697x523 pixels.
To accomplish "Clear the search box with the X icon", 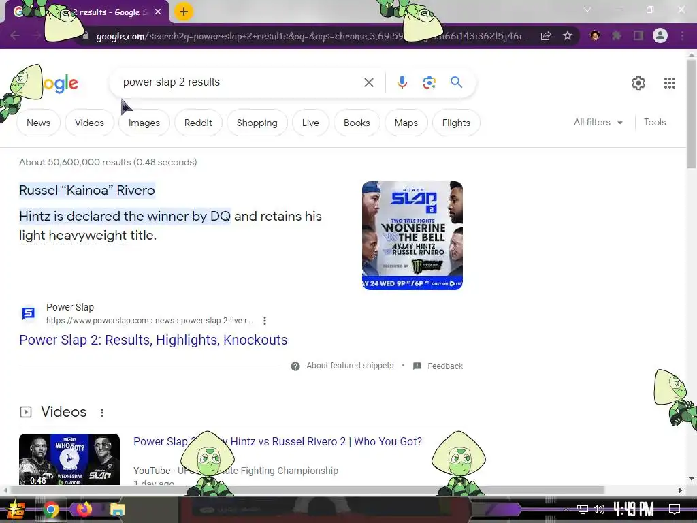I will point(368,82).
